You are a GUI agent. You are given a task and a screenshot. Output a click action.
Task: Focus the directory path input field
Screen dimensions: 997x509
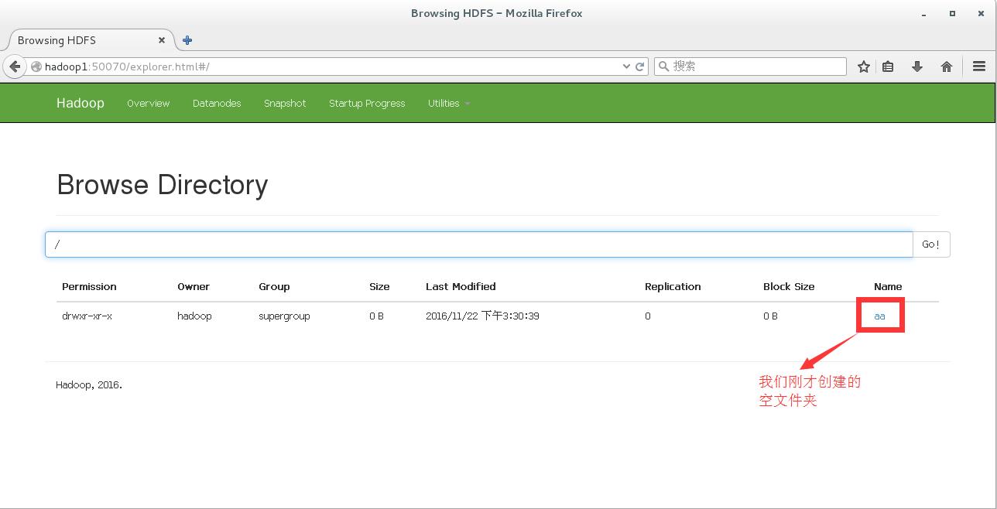[479, 244]
